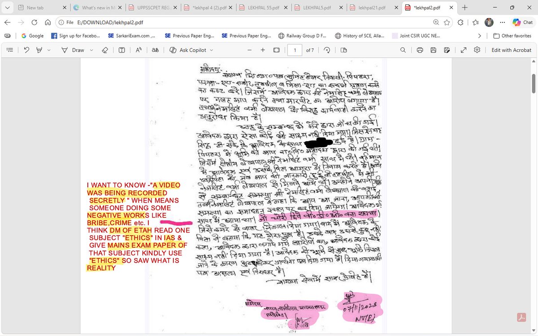Show more bookmarks overflow chevron
Viewport: 538px width, 336px height.
tap(480, 36)
